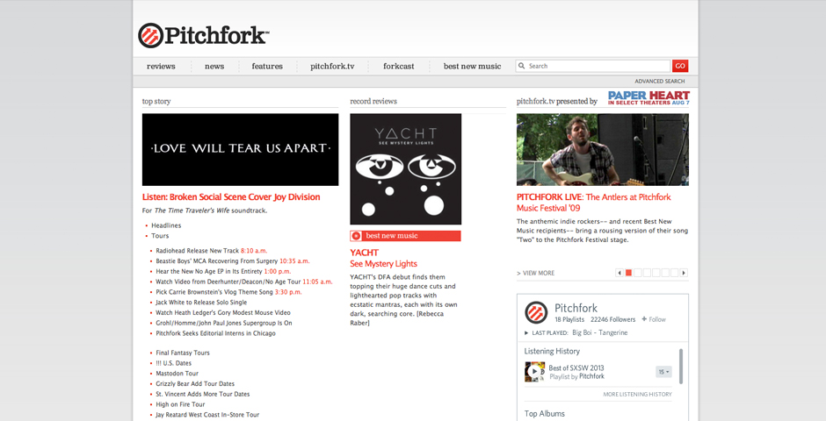Open Final Fantasy Tours link

click(x=183, y=353)
